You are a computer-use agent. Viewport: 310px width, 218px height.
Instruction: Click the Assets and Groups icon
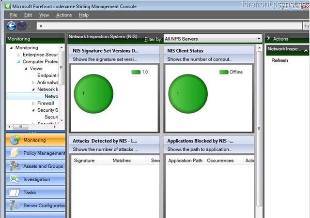point(14,166)
